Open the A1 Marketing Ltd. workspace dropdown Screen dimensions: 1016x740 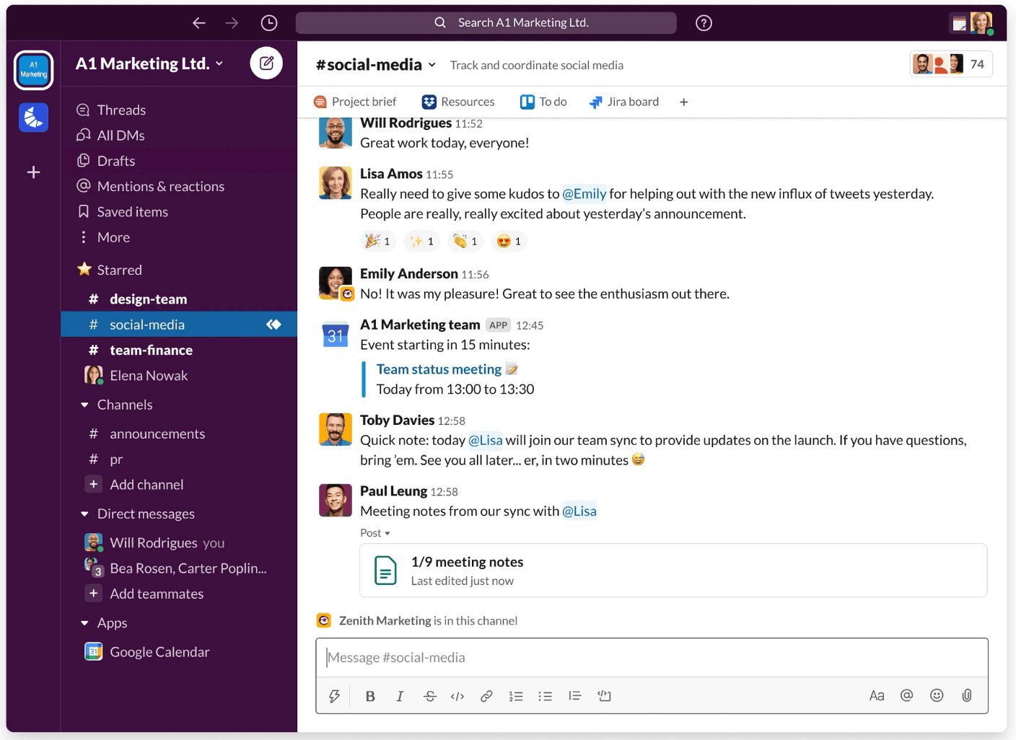(149, 64)
